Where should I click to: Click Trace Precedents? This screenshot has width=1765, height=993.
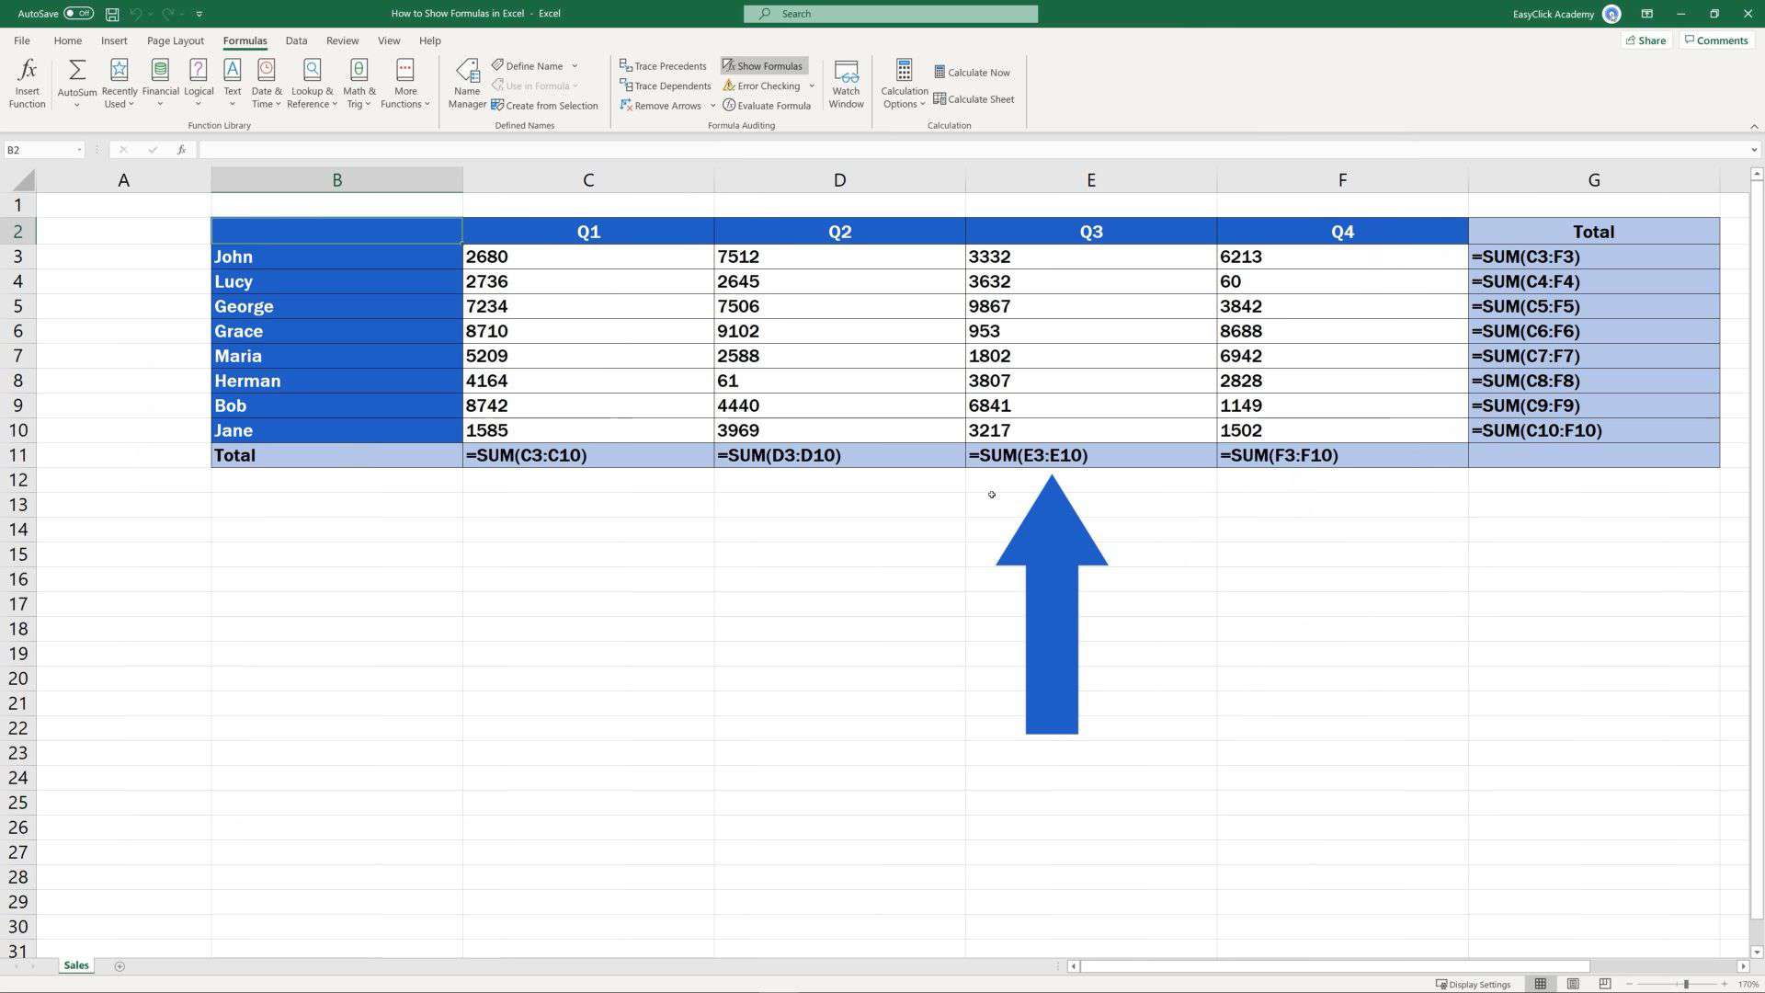[663, 66]
